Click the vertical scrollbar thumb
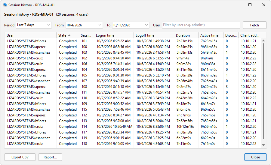Viewport: 271px width, 165px height. click(263, 91)
